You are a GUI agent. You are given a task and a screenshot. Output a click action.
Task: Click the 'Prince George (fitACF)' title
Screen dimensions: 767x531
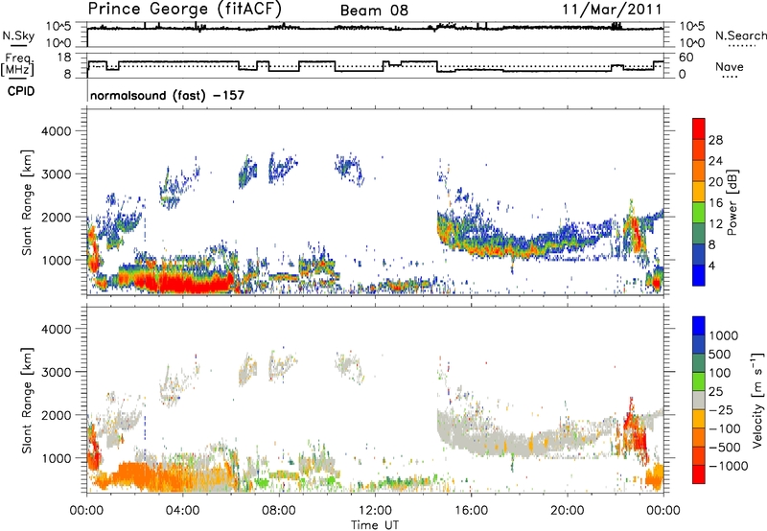click(x=184, y=9)
